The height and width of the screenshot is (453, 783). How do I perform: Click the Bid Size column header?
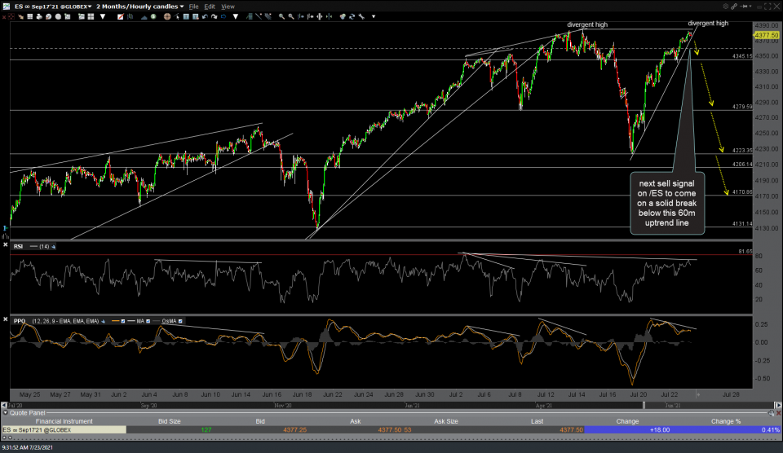(170, 421)
